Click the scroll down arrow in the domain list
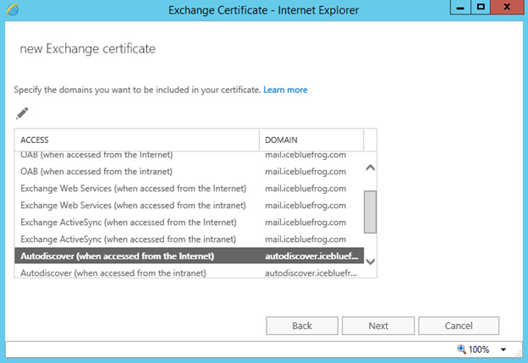The image size is (528, 363). pyautogui.click(x=370, y=261)
